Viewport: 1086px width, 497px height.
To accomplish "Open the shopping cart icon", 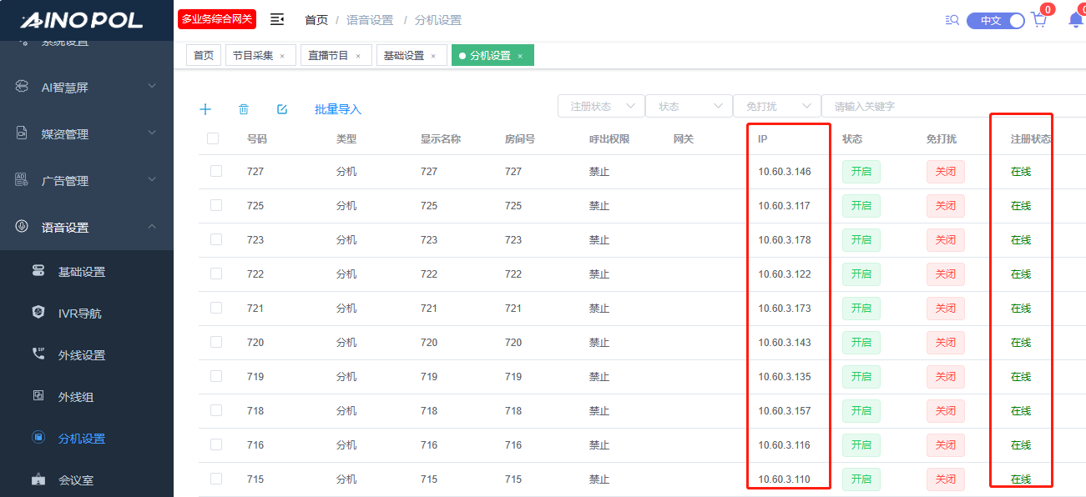I will (1039, 20).
